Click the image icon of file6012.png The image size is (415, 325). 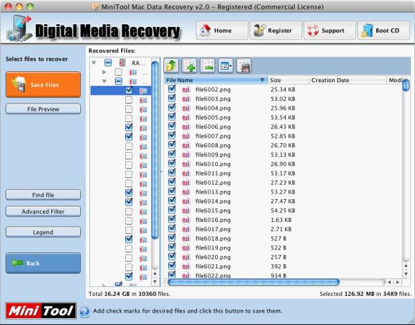(186, 183)
